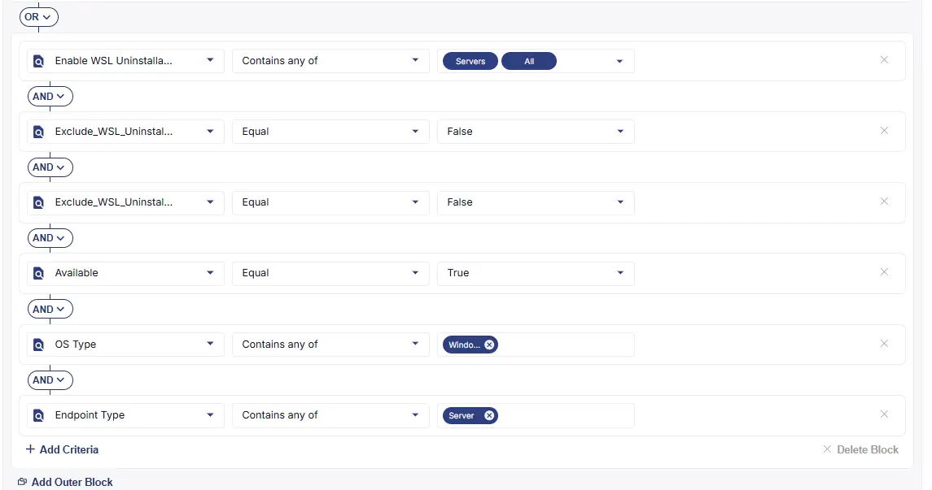Change the Equal operator in Available row
This screenshot has width=932, height=490.
point(330,273)
